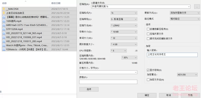Select the VID_20221218_193015_283.mp4 file name
The height and width of the screenshot is (98, 201).
[x=24, y=41]
